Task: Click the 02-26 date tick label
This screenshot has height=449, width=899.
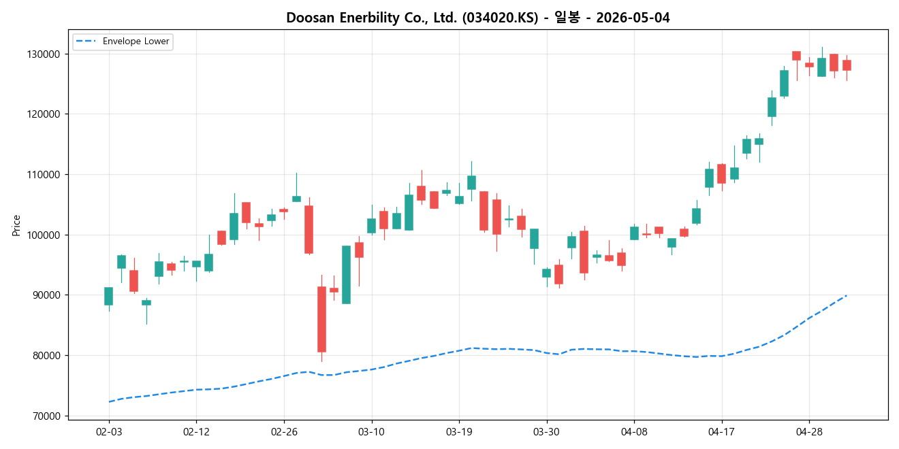Action: [x=284, y=432]
